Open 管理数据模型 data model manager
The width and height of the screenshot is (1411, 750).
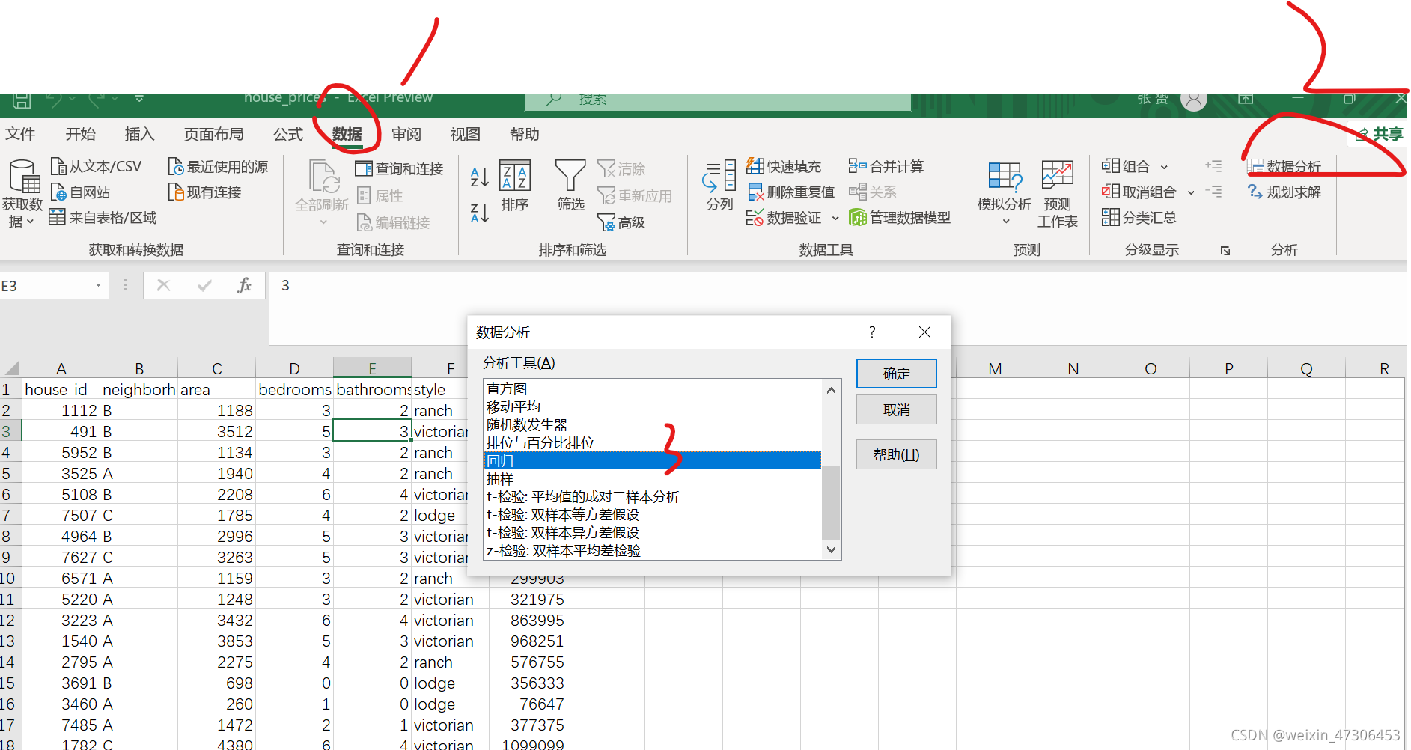tap(858, 217)
